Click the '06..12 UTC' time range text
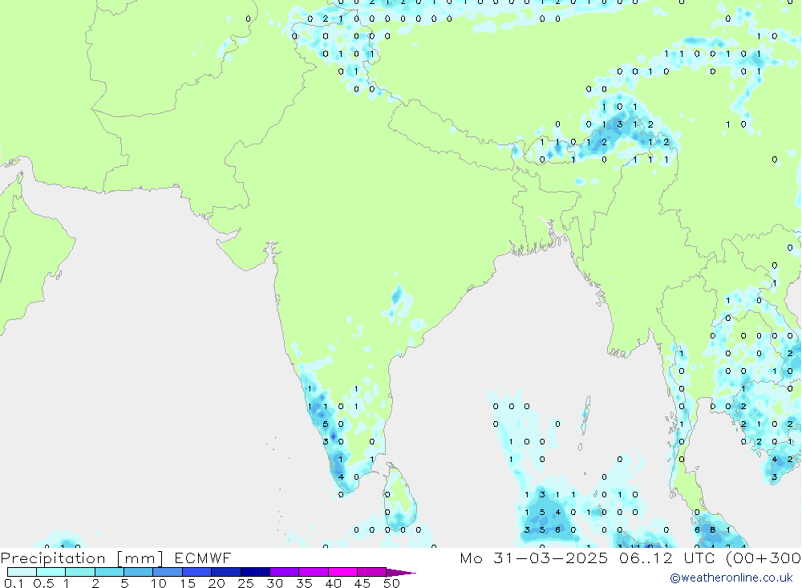Image resolution: width=802 pixels, height=588 pixels. tap(666, 558)
